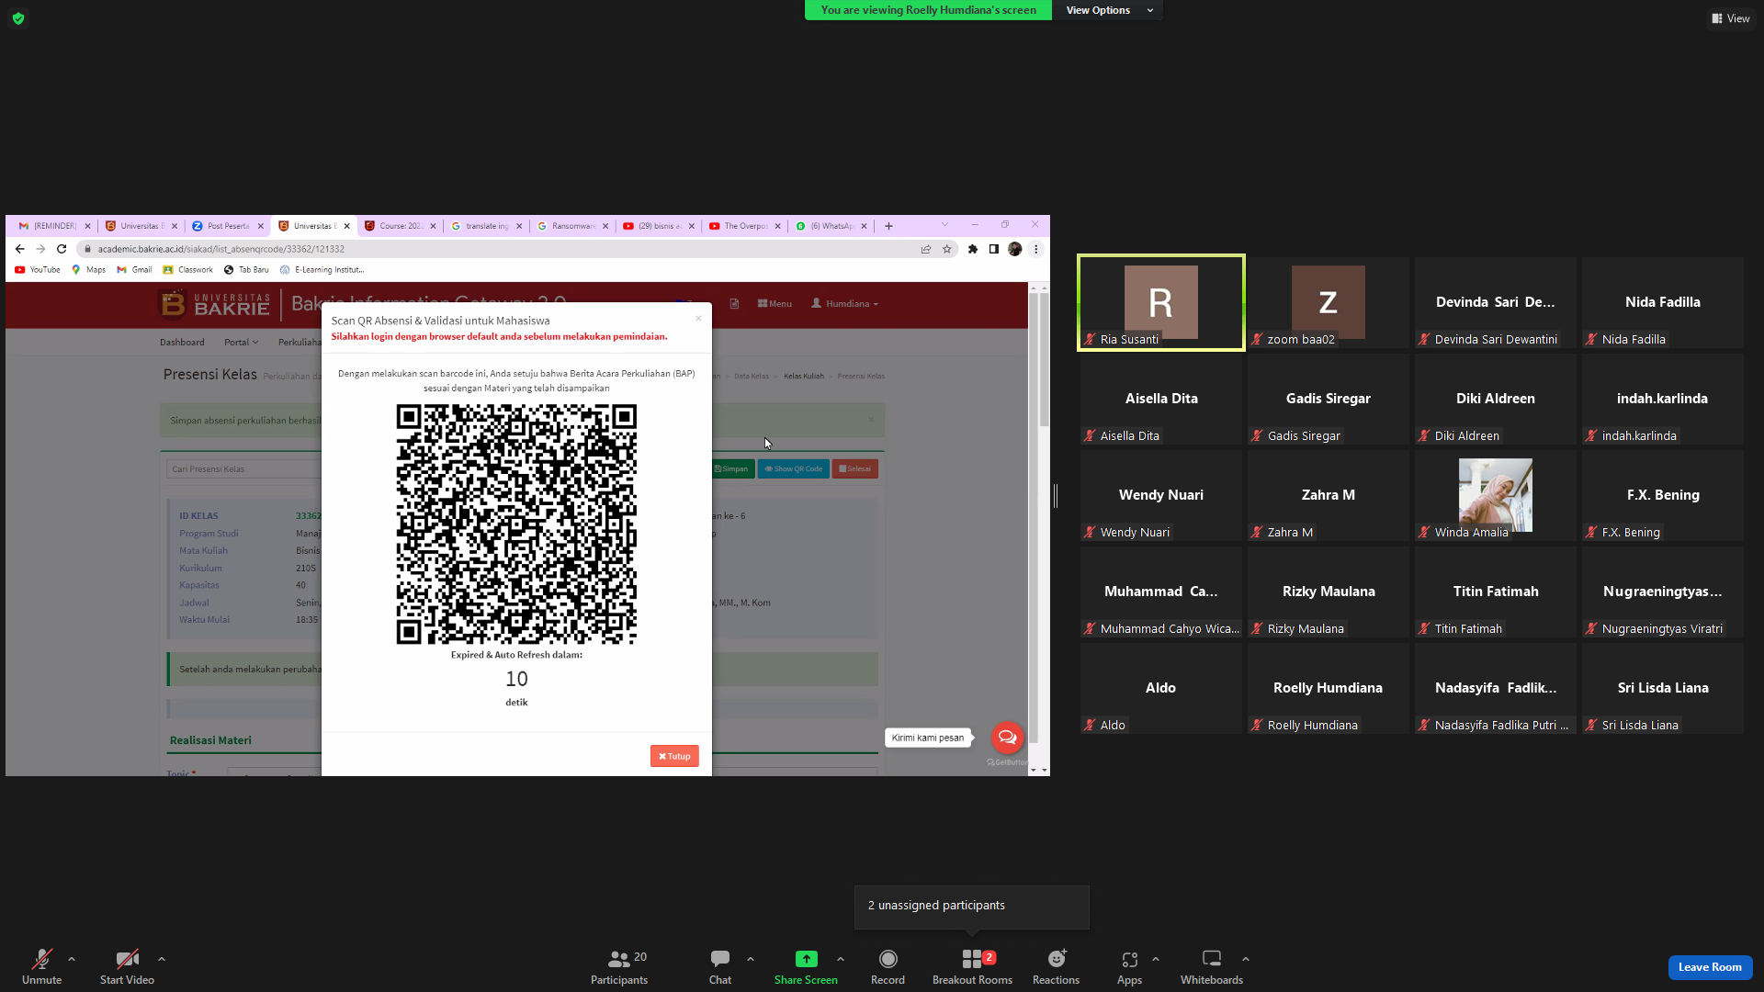Close the QR modal with Tutup button
The image size is (1764, 992).
(674, 756)
